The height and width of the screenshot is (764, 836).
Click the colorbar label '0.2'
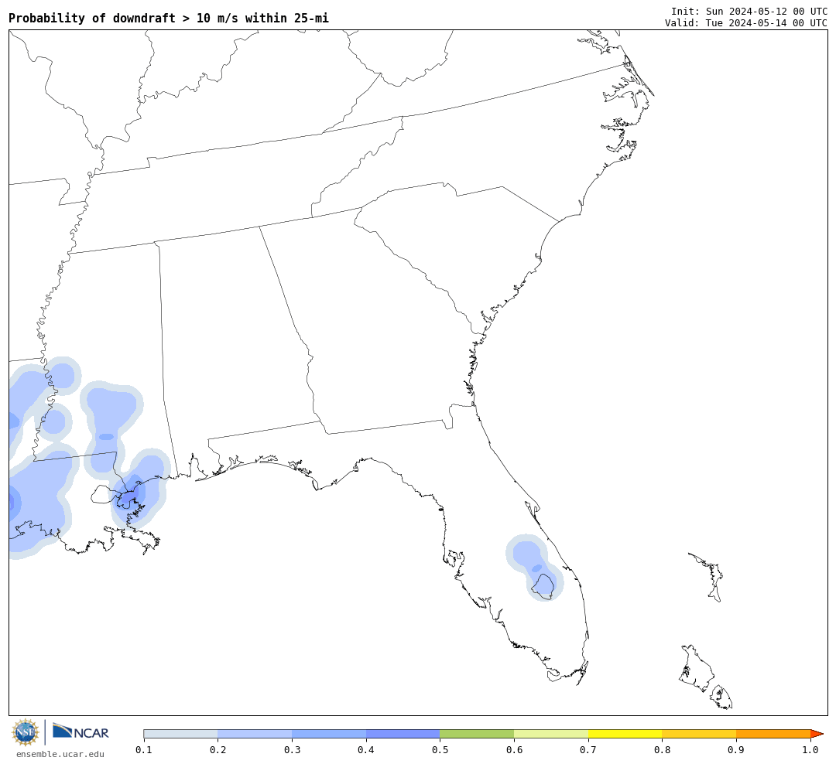[x=218, y=749]
